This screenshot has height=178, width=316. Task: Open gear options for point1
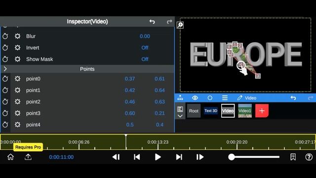18,90
